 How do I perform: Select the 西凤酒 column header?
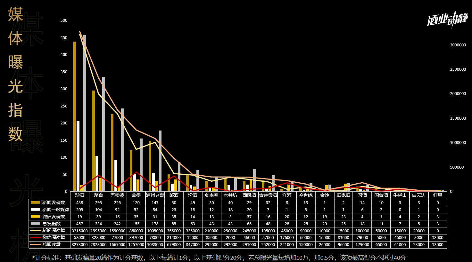249,195
